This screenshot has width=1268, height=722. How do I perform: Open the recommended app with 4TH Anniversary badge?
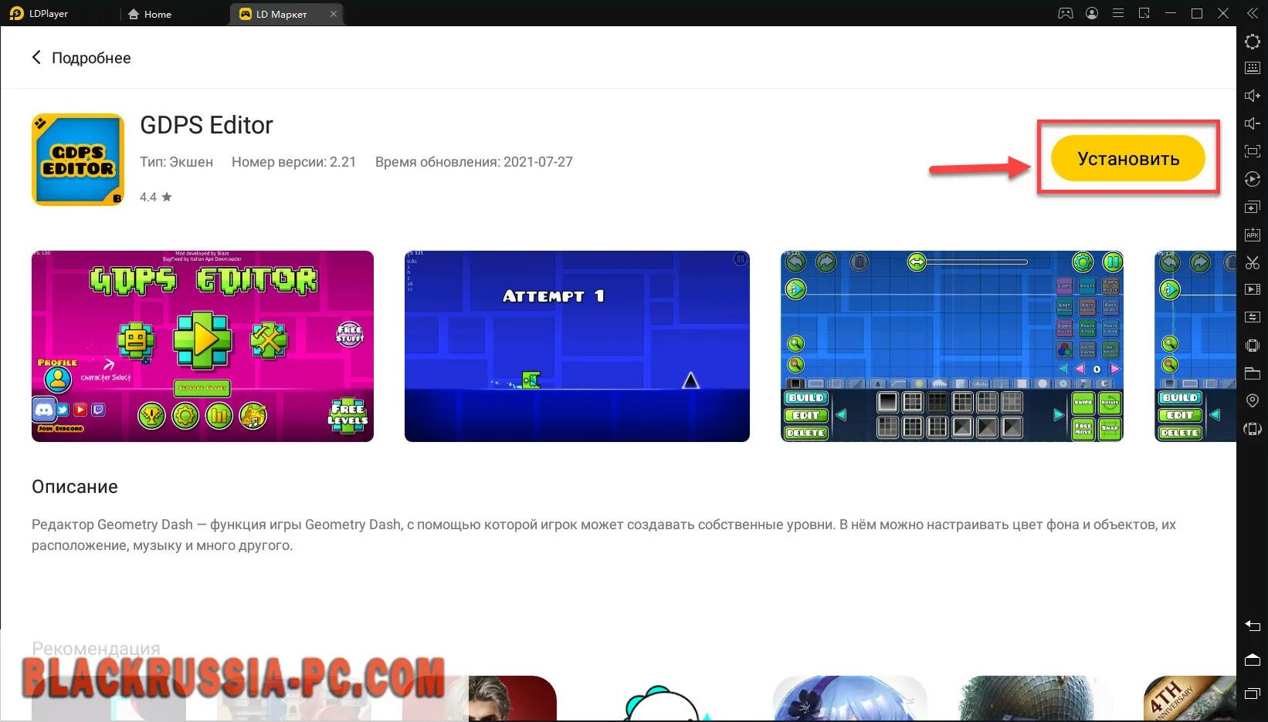tap(1189, 698)
